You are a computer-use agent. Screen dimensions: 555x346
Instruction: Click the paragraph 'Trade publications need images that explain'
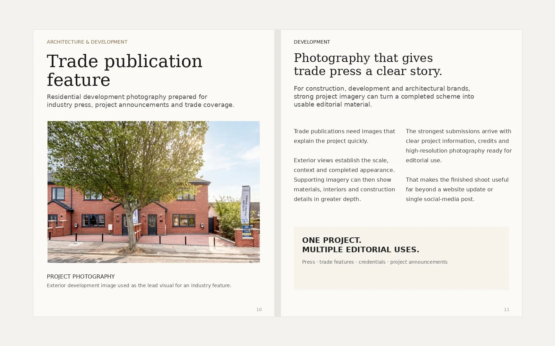[x=344, y=136]
